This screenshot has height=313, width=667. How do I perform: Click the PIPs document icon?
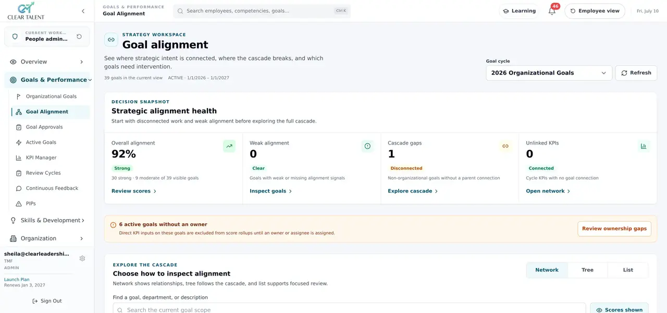[19, 203]
